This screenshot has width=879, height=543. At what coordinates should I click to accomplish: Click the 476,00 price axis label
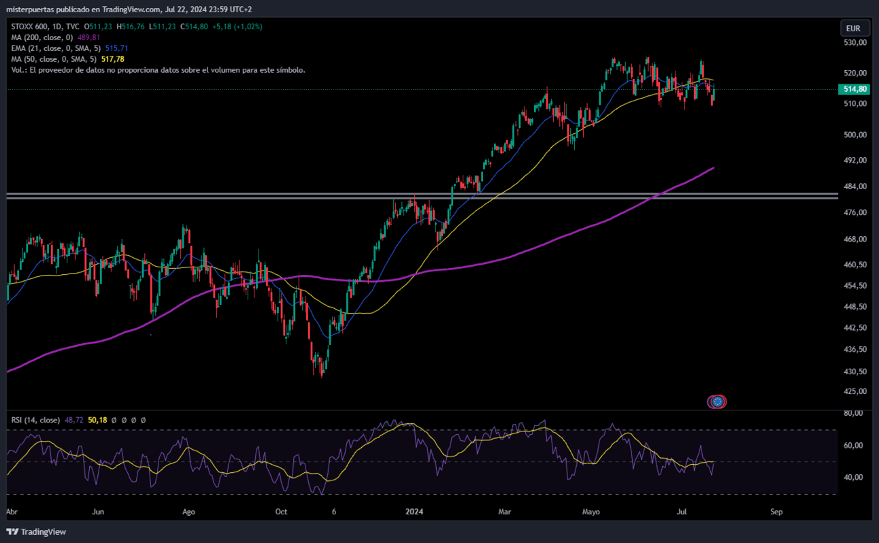855,213
